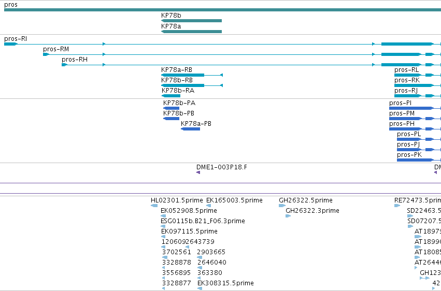The width and height of the screenshot is (441, 291).
Task: Click the pros-PI protein feature
Action: click(415, 108)
